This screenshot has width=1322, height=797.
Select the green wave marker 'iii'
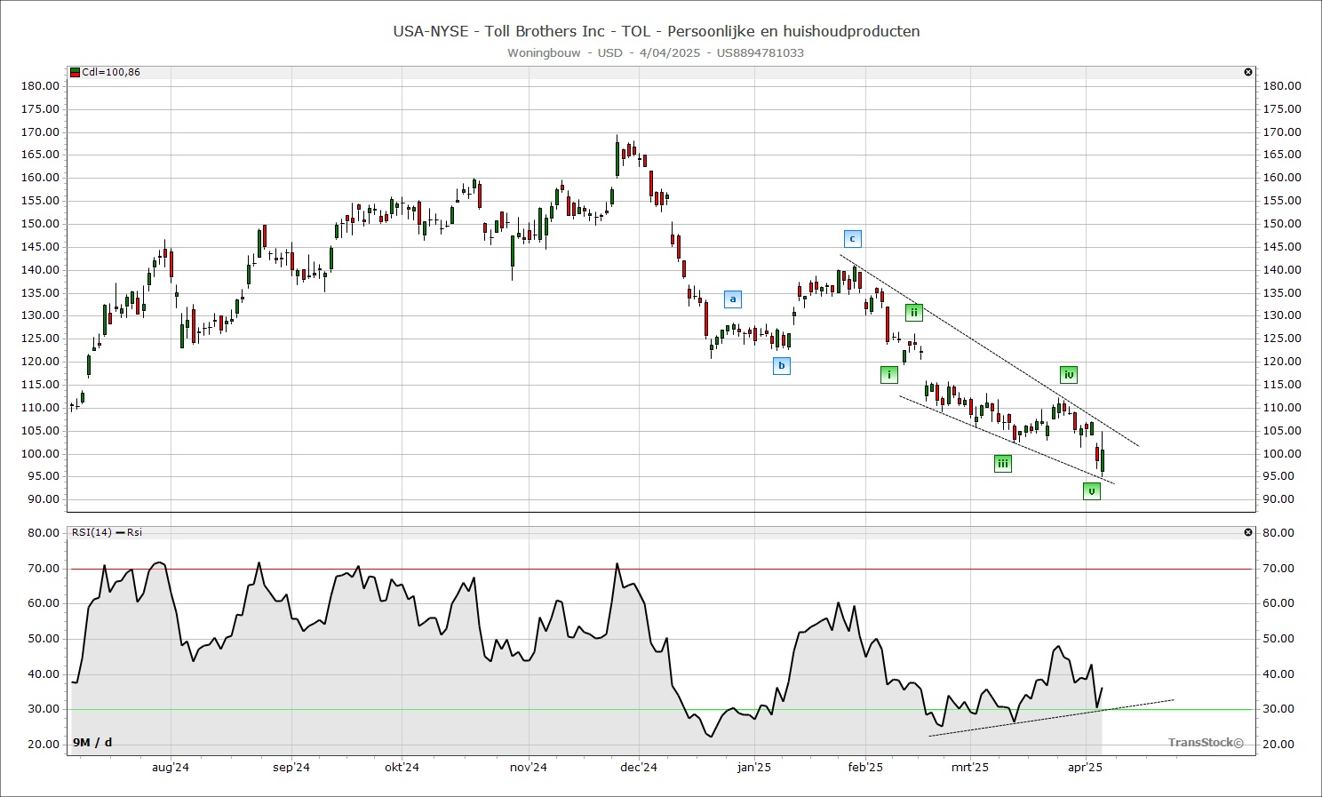tap(1002, 463)
